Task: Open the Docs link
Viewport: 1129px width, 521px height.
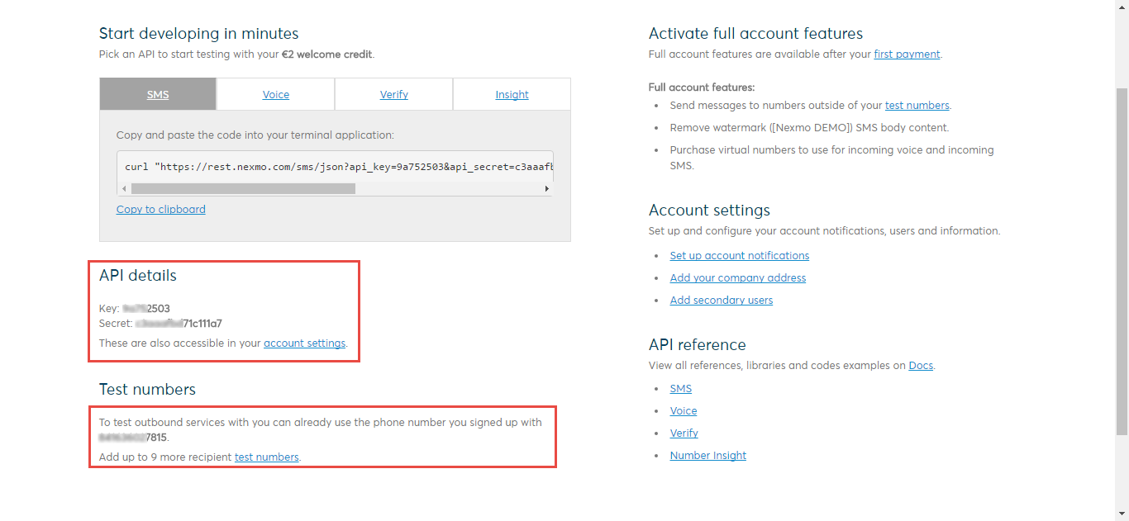Action: tap(921, 366)
